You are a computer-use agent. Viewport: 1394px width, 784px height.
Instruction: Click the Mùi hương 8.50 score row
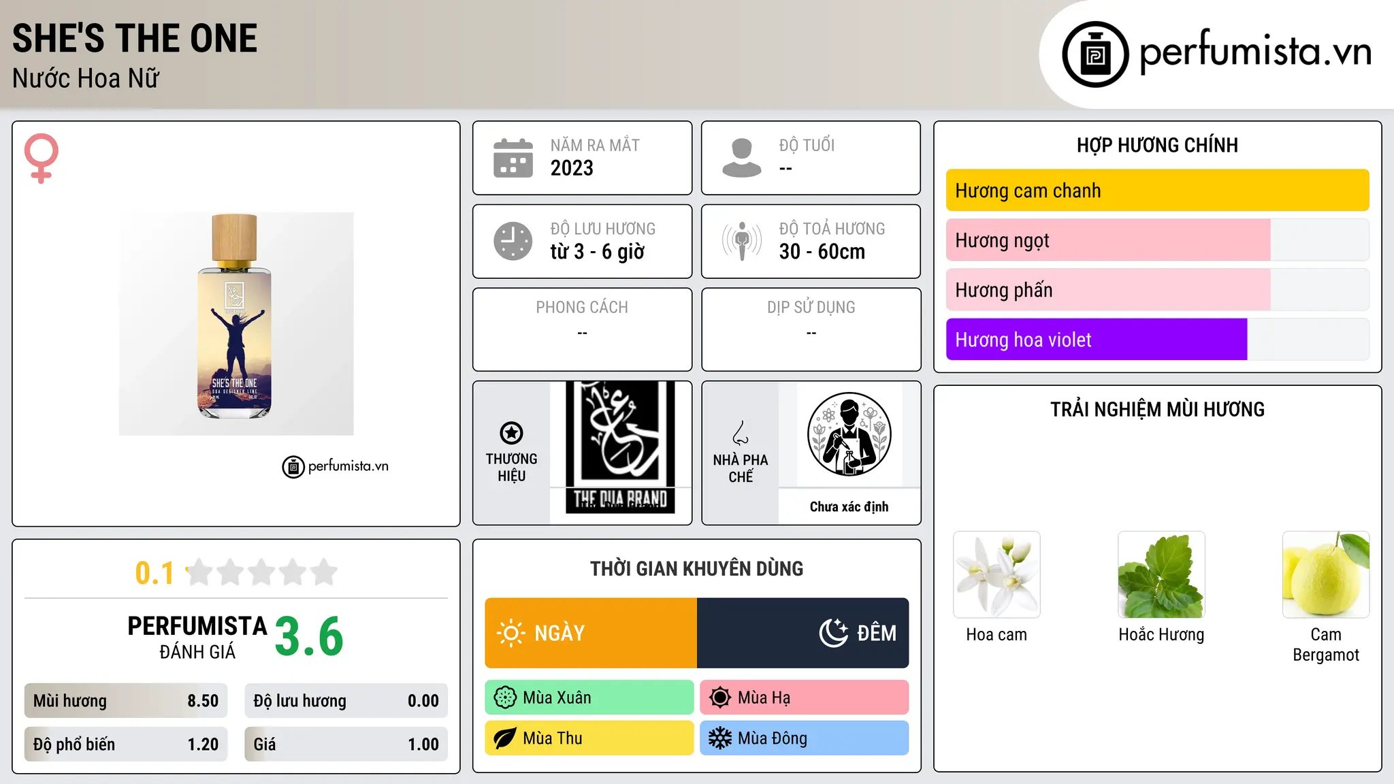126,701
